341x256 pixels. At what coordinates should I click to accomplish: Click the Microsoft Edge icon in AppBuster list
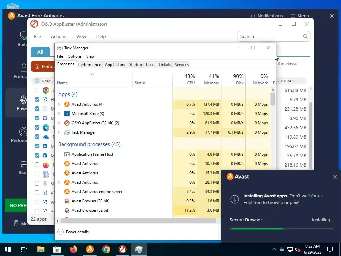pos(46,128)
